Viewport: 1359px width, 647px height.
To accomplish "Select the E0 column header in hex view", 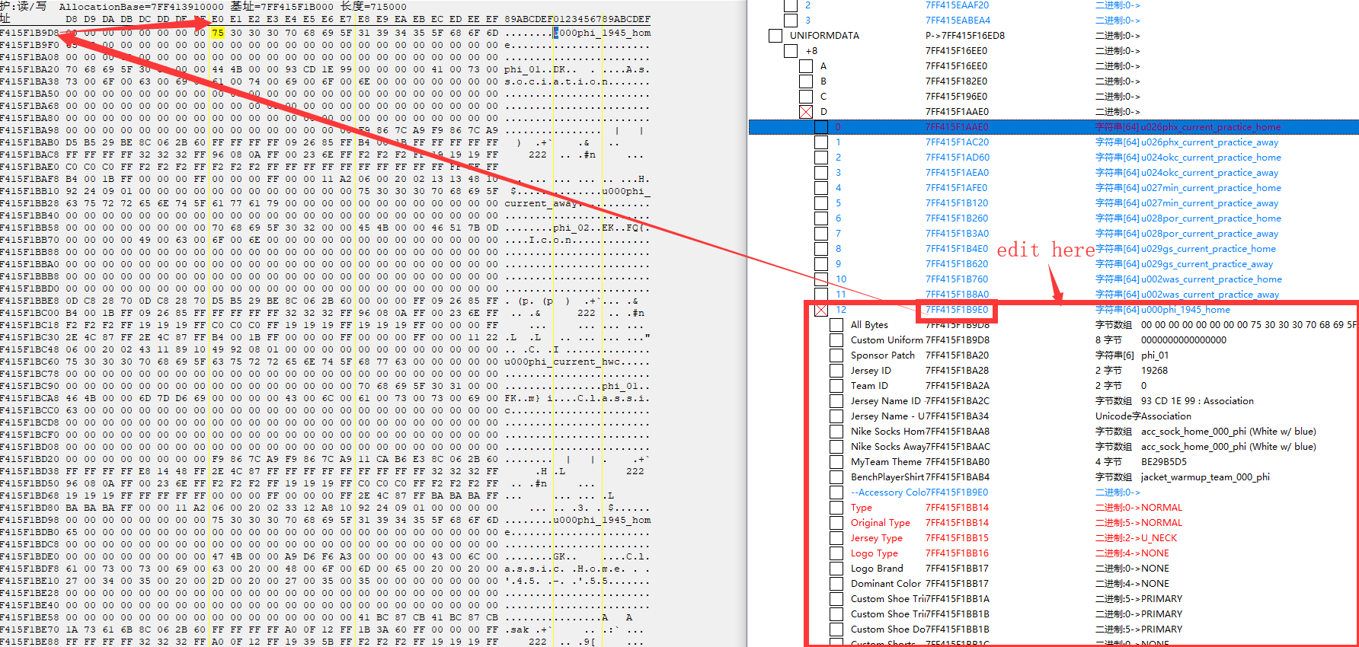I will pyautogui.click(x=218, y=19).
